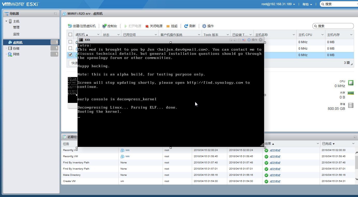Click 监控 under the host node

point(16,34)
